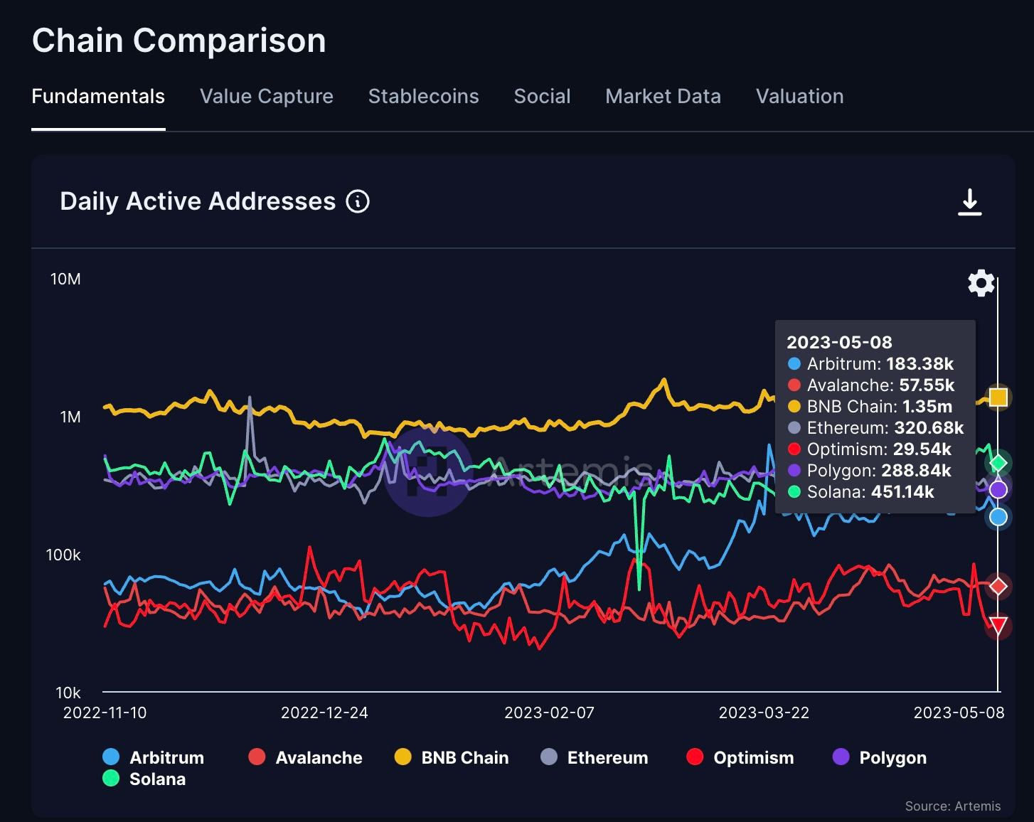Click the yellow square BNB Chain data marker
The height and width of the screenshot is (822, 1034).
pos(998,397)
